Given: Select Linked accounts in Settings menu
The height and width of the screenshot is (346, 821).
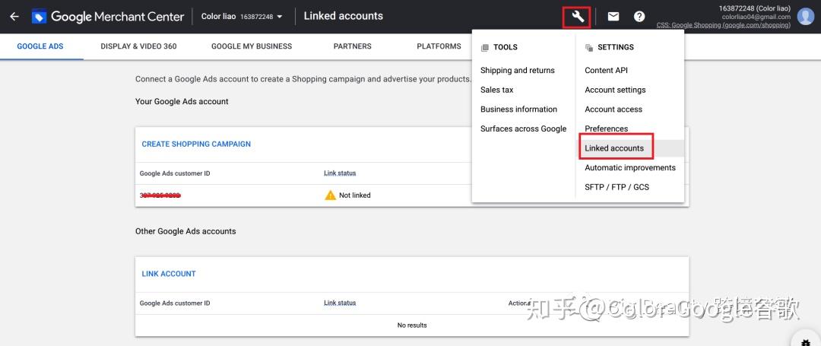Looking at the screenshot, I should pos(614,148).
